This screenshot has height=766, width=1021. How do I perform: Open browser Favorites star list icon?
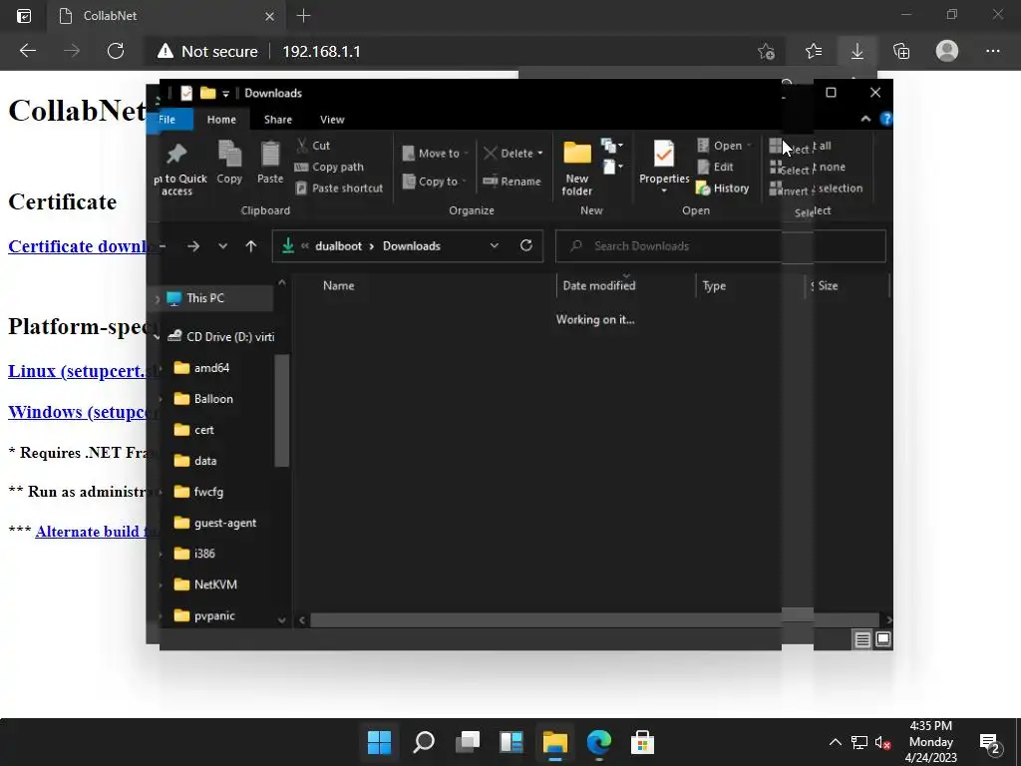[814, 51]
